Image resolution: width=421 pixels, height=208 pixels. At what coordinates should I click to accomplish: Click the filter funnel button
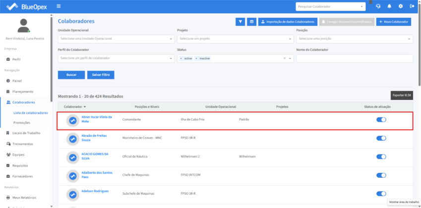pos(241,22)
